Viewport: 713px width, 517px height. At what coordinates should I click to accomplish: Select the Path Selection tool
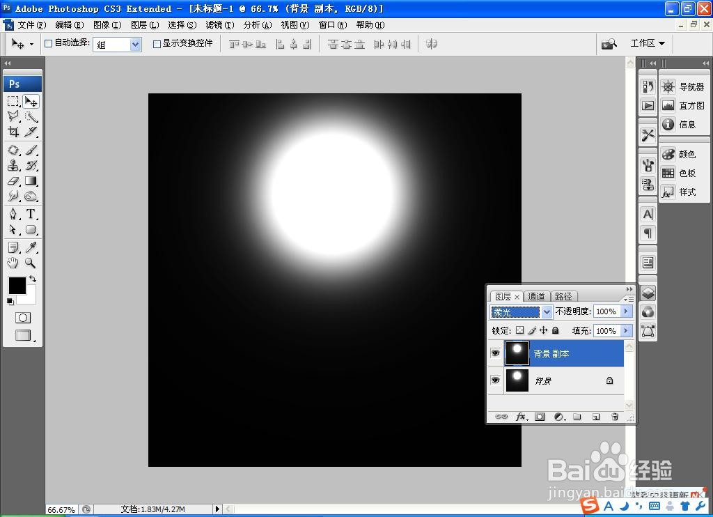coord(13,229)
